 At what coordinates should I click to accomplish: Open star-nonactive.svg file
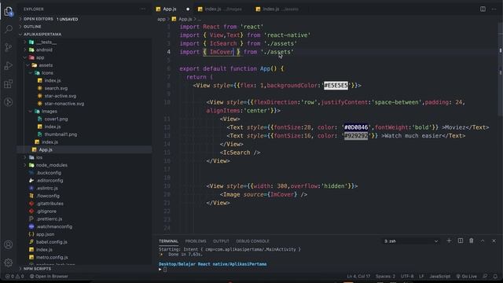coord(64,104)
